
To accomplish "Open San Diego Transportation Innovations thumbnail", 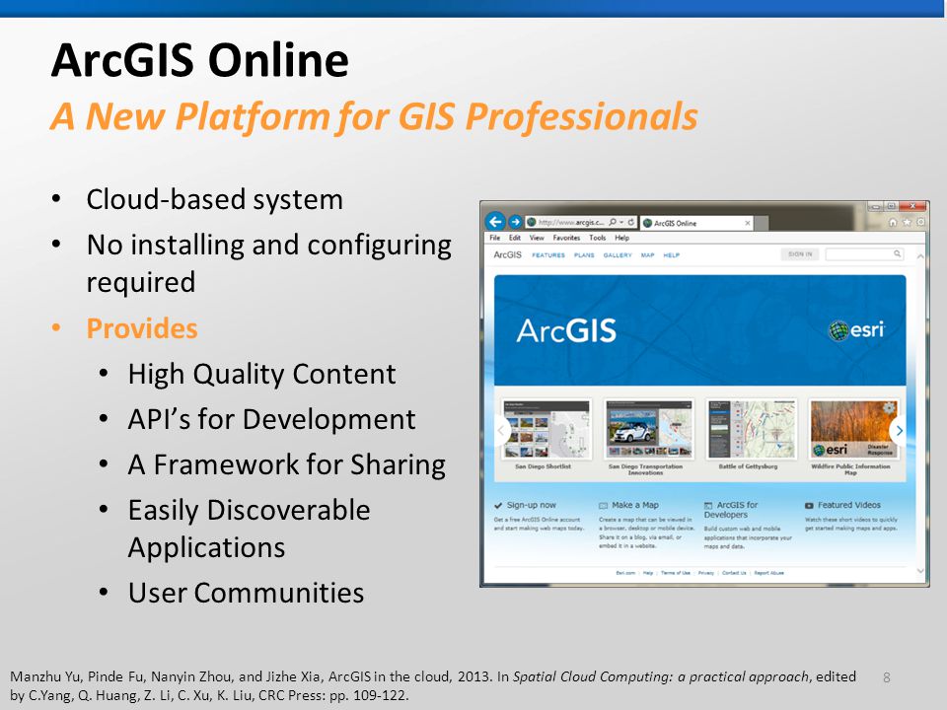I will [649, 429].
